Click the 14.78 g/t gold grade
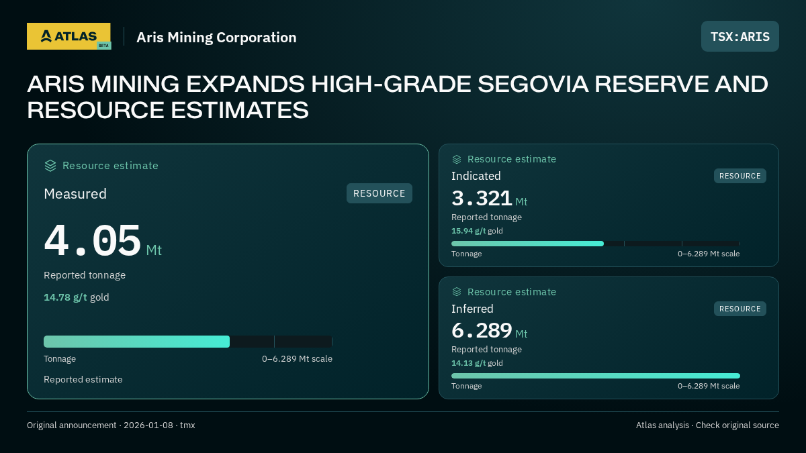The width and height of the screenshot is (806, 453). point(77,297)
